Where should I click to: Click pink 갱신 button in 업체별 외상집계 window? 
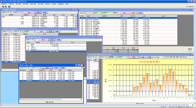(x=29, y=13)
